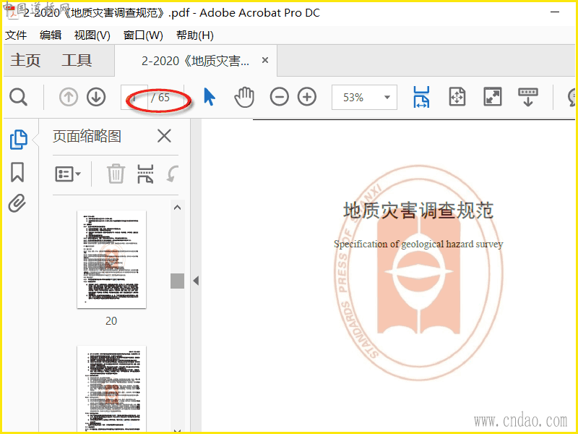578x434 pixels.
Task: Collapse the navigation pane with left triangle
Action: [x=196, y=281]
